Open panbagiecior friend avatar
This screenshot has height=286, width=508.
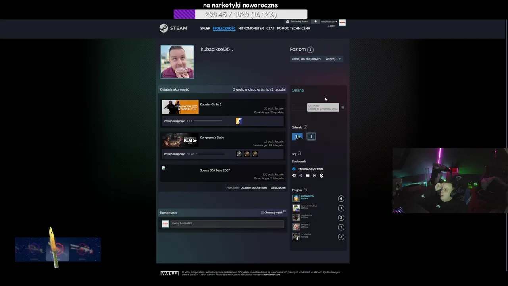pos(296,198)
